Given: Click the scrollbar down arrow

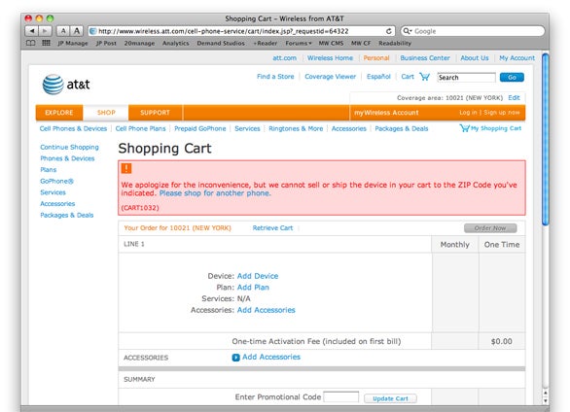Looking at the screenshot, I should tap(545, 400).
